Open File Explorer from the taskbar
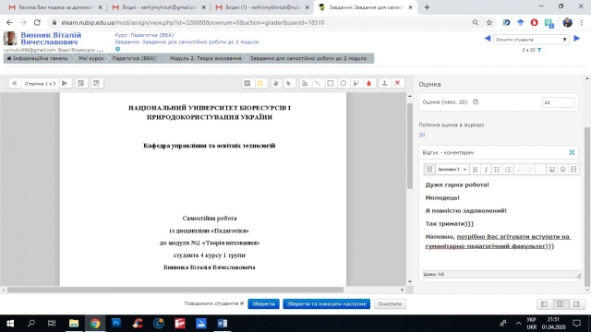 click(x=74, y=323)
